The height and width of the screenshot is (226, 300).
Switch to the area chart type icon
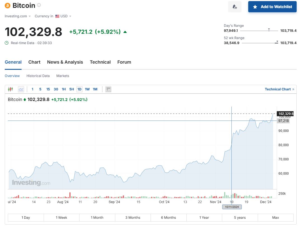point(21,89)
